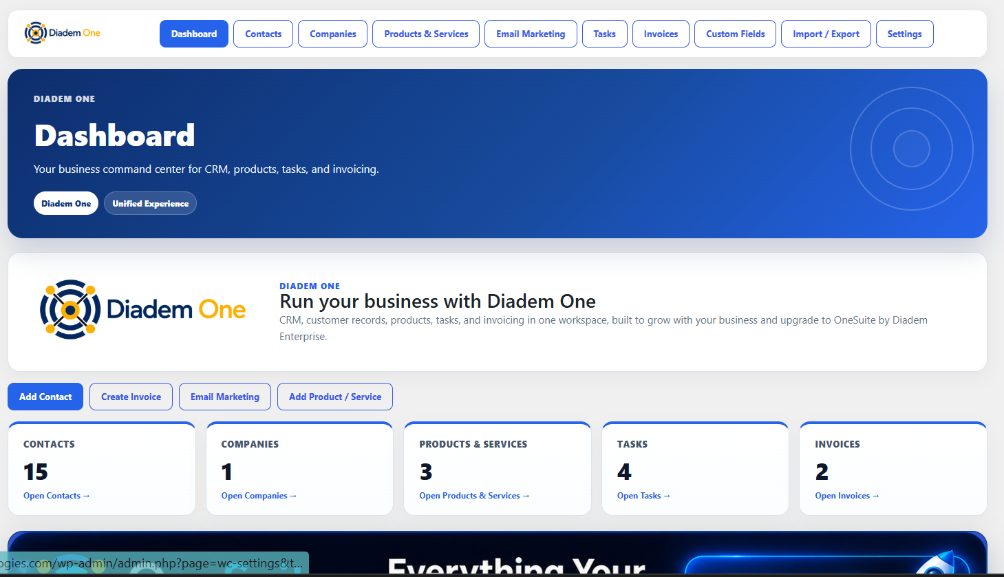The height and width of the screenshot is (577, 1004).
Task: Follow the Open Products & Services link
Action: point(474,496)
